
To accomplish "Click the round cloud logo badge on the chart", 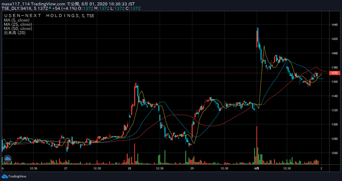I will [7, 159].
